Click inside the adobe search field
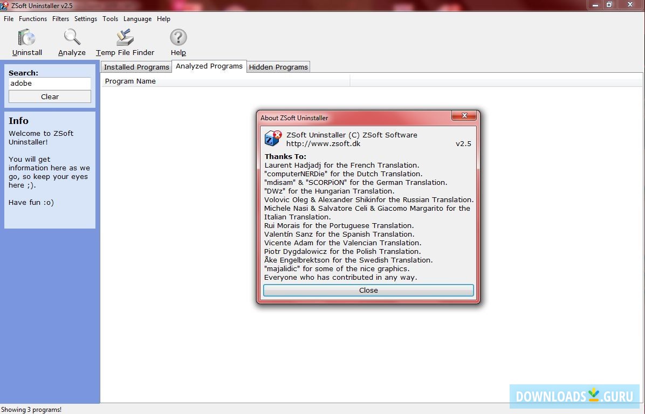Viewport: 645px width, 414px height. 50,84
